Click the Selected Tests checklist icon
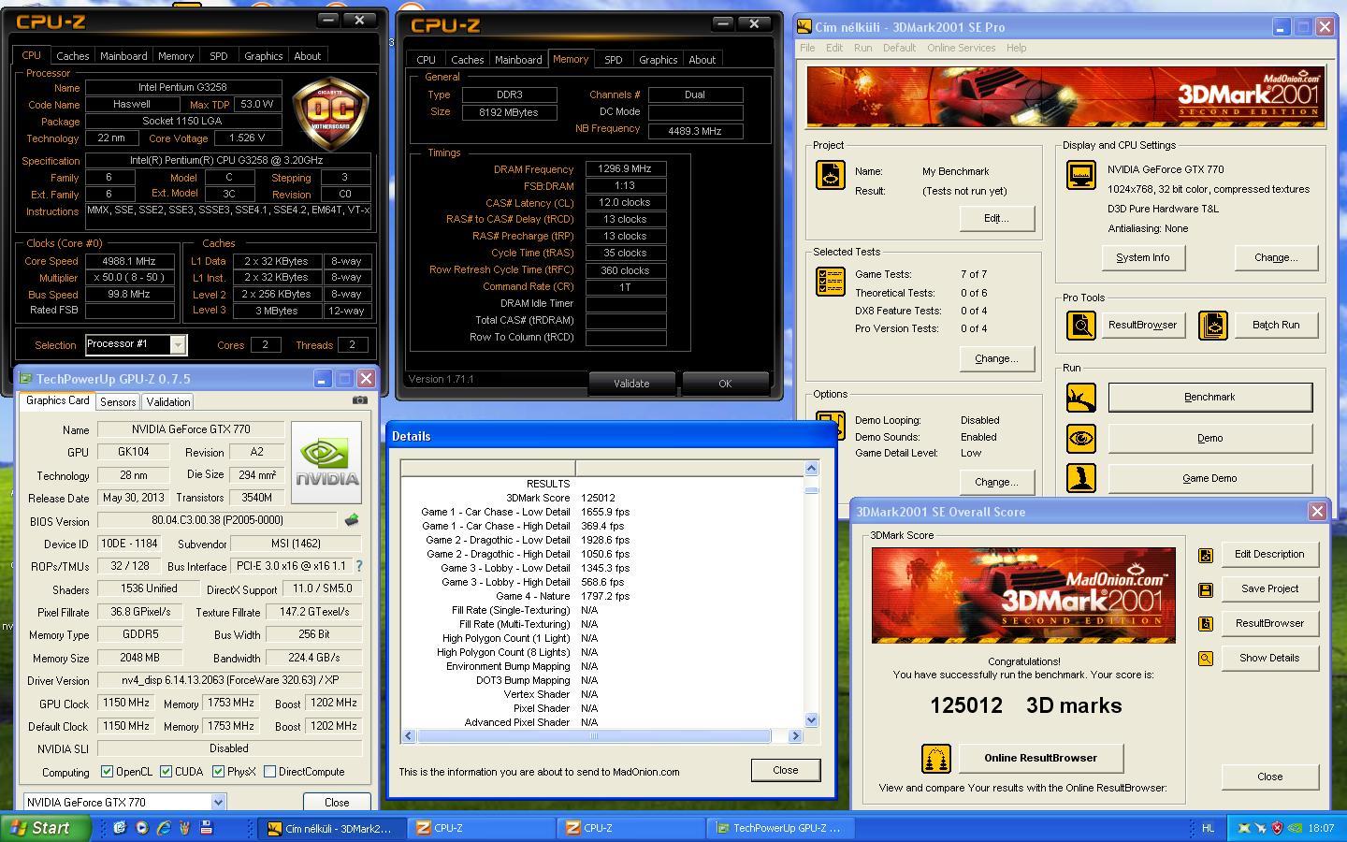1347x842 pixels. point(831,282)
